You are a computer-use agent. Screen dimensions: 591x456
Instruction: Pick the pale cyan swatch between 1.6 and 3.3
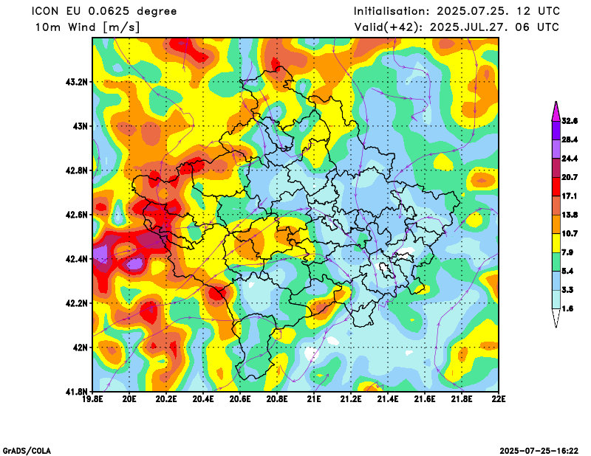(x=556, y=300)
